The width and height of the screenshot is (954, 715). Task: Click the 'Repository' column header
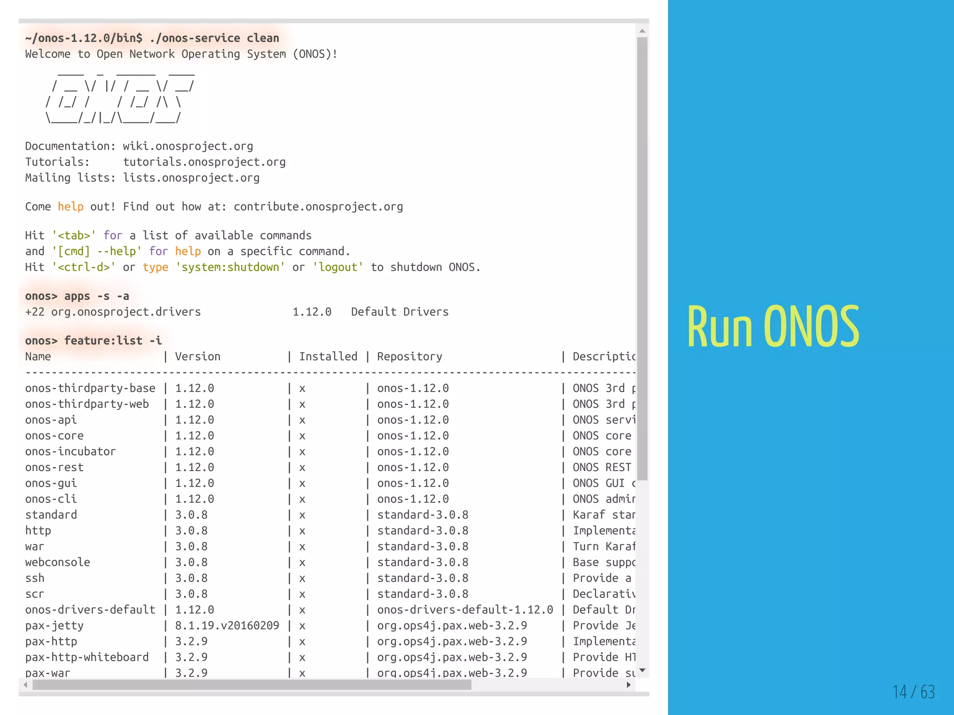pos(410,357)
